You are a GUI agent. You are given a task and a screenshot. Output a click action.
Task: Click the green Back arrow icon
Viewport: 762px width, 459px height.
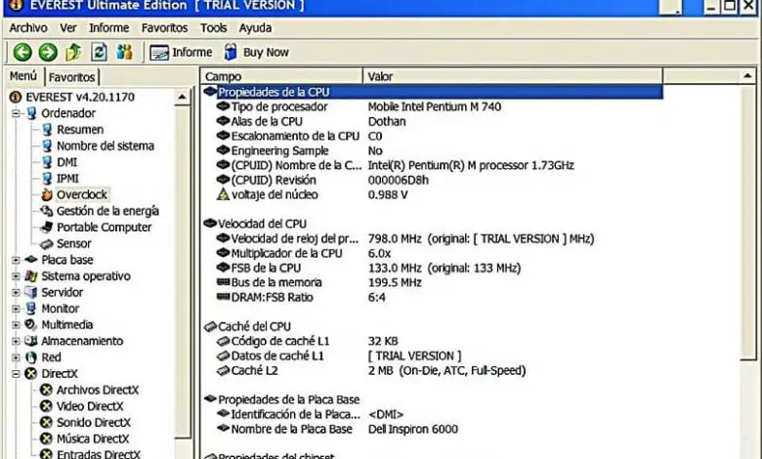click(x=22, y=52)
